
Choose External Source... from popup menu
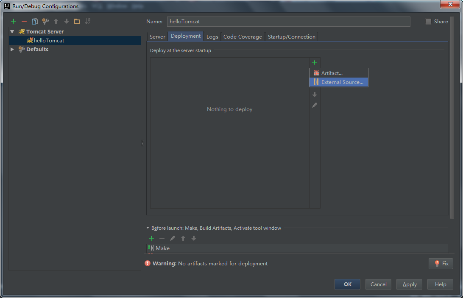pos(339,82)
